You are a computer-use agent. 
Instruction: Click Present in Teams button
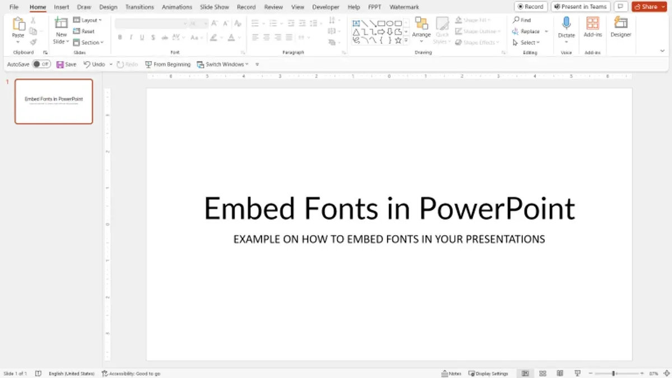pyautogui.click(x=580, y=7)
